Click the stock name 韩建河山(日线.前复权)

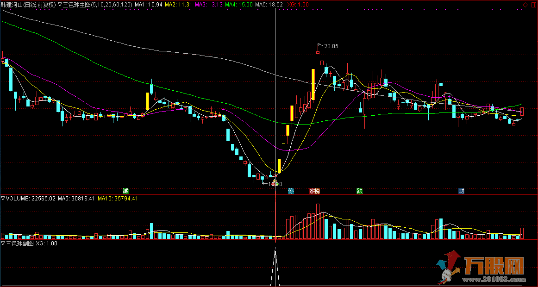click(x=28, y=5)
